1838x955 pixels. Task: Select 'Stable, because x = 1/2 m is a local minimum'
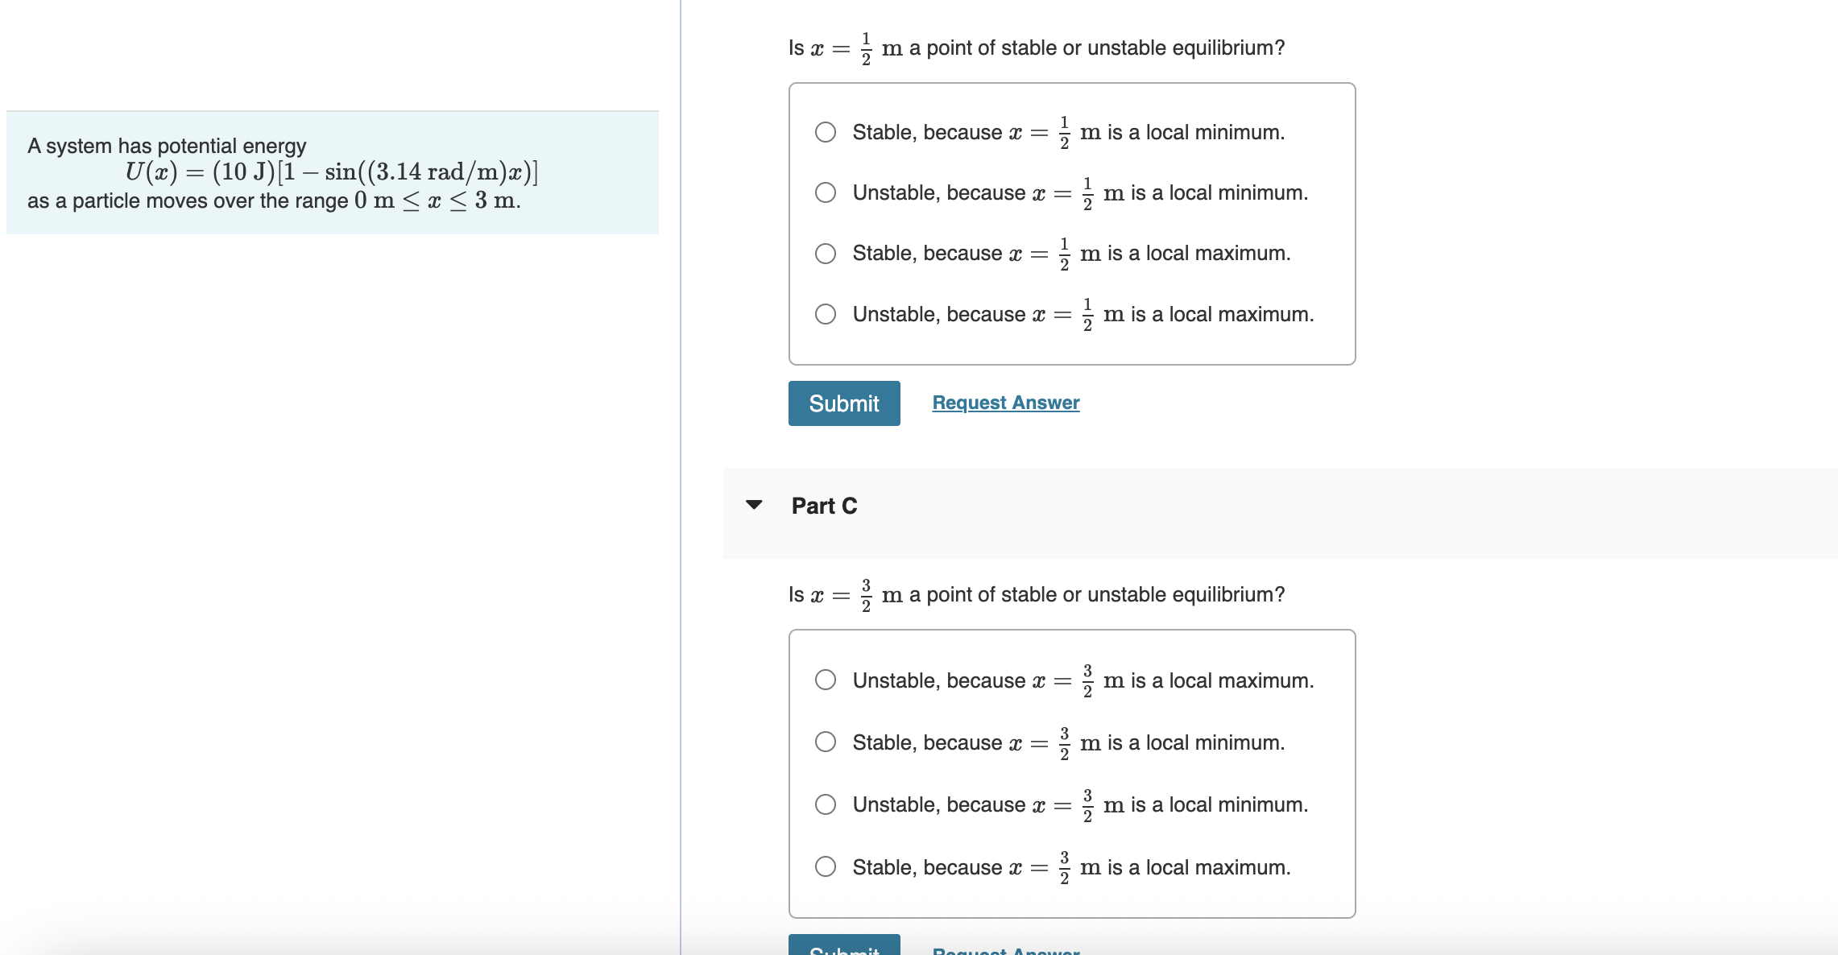[x=826, y=132]
